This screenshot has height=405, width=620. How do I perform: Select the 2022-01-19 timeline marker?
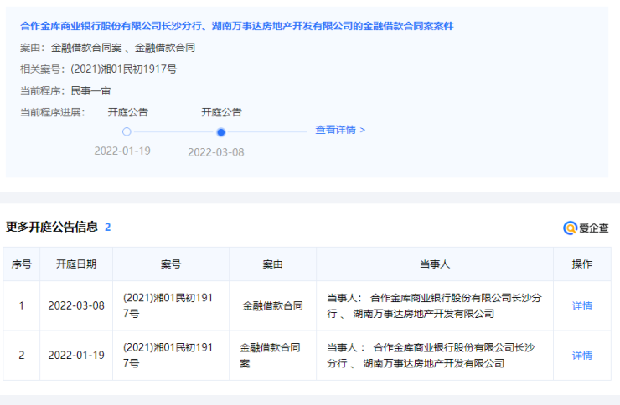pos(127,132)
